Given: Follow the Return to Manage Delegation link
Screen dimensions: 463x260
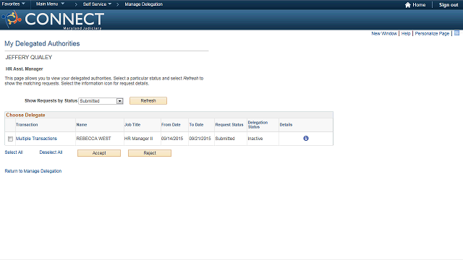Looking at the screenshot, I should (x=33, y=171).
